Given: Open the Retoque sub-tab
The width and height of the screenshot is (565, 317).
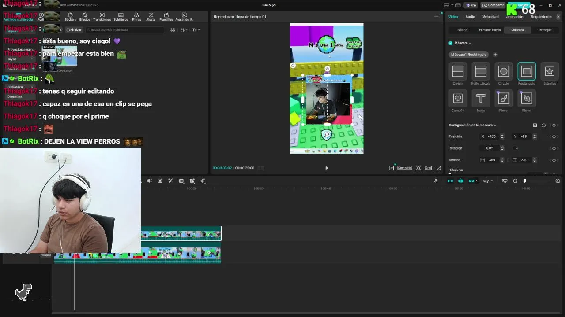Looking at the screenshot, I should click(x=545, y=30).
